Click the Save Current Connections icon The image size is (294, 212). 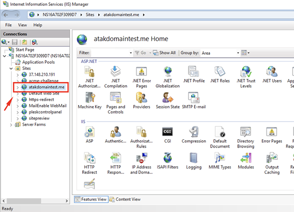tap(15, 42)
